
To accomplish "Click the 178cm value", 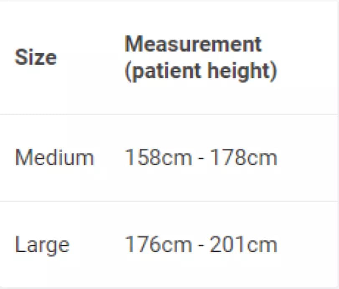I will [244, 157].
